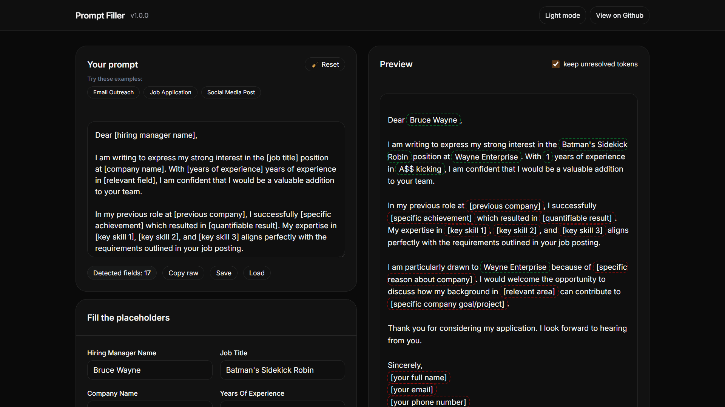725x407 pixels.
Task: Click the years of experience '1' token
Action: pyautogui.click(x=548, y=157)
